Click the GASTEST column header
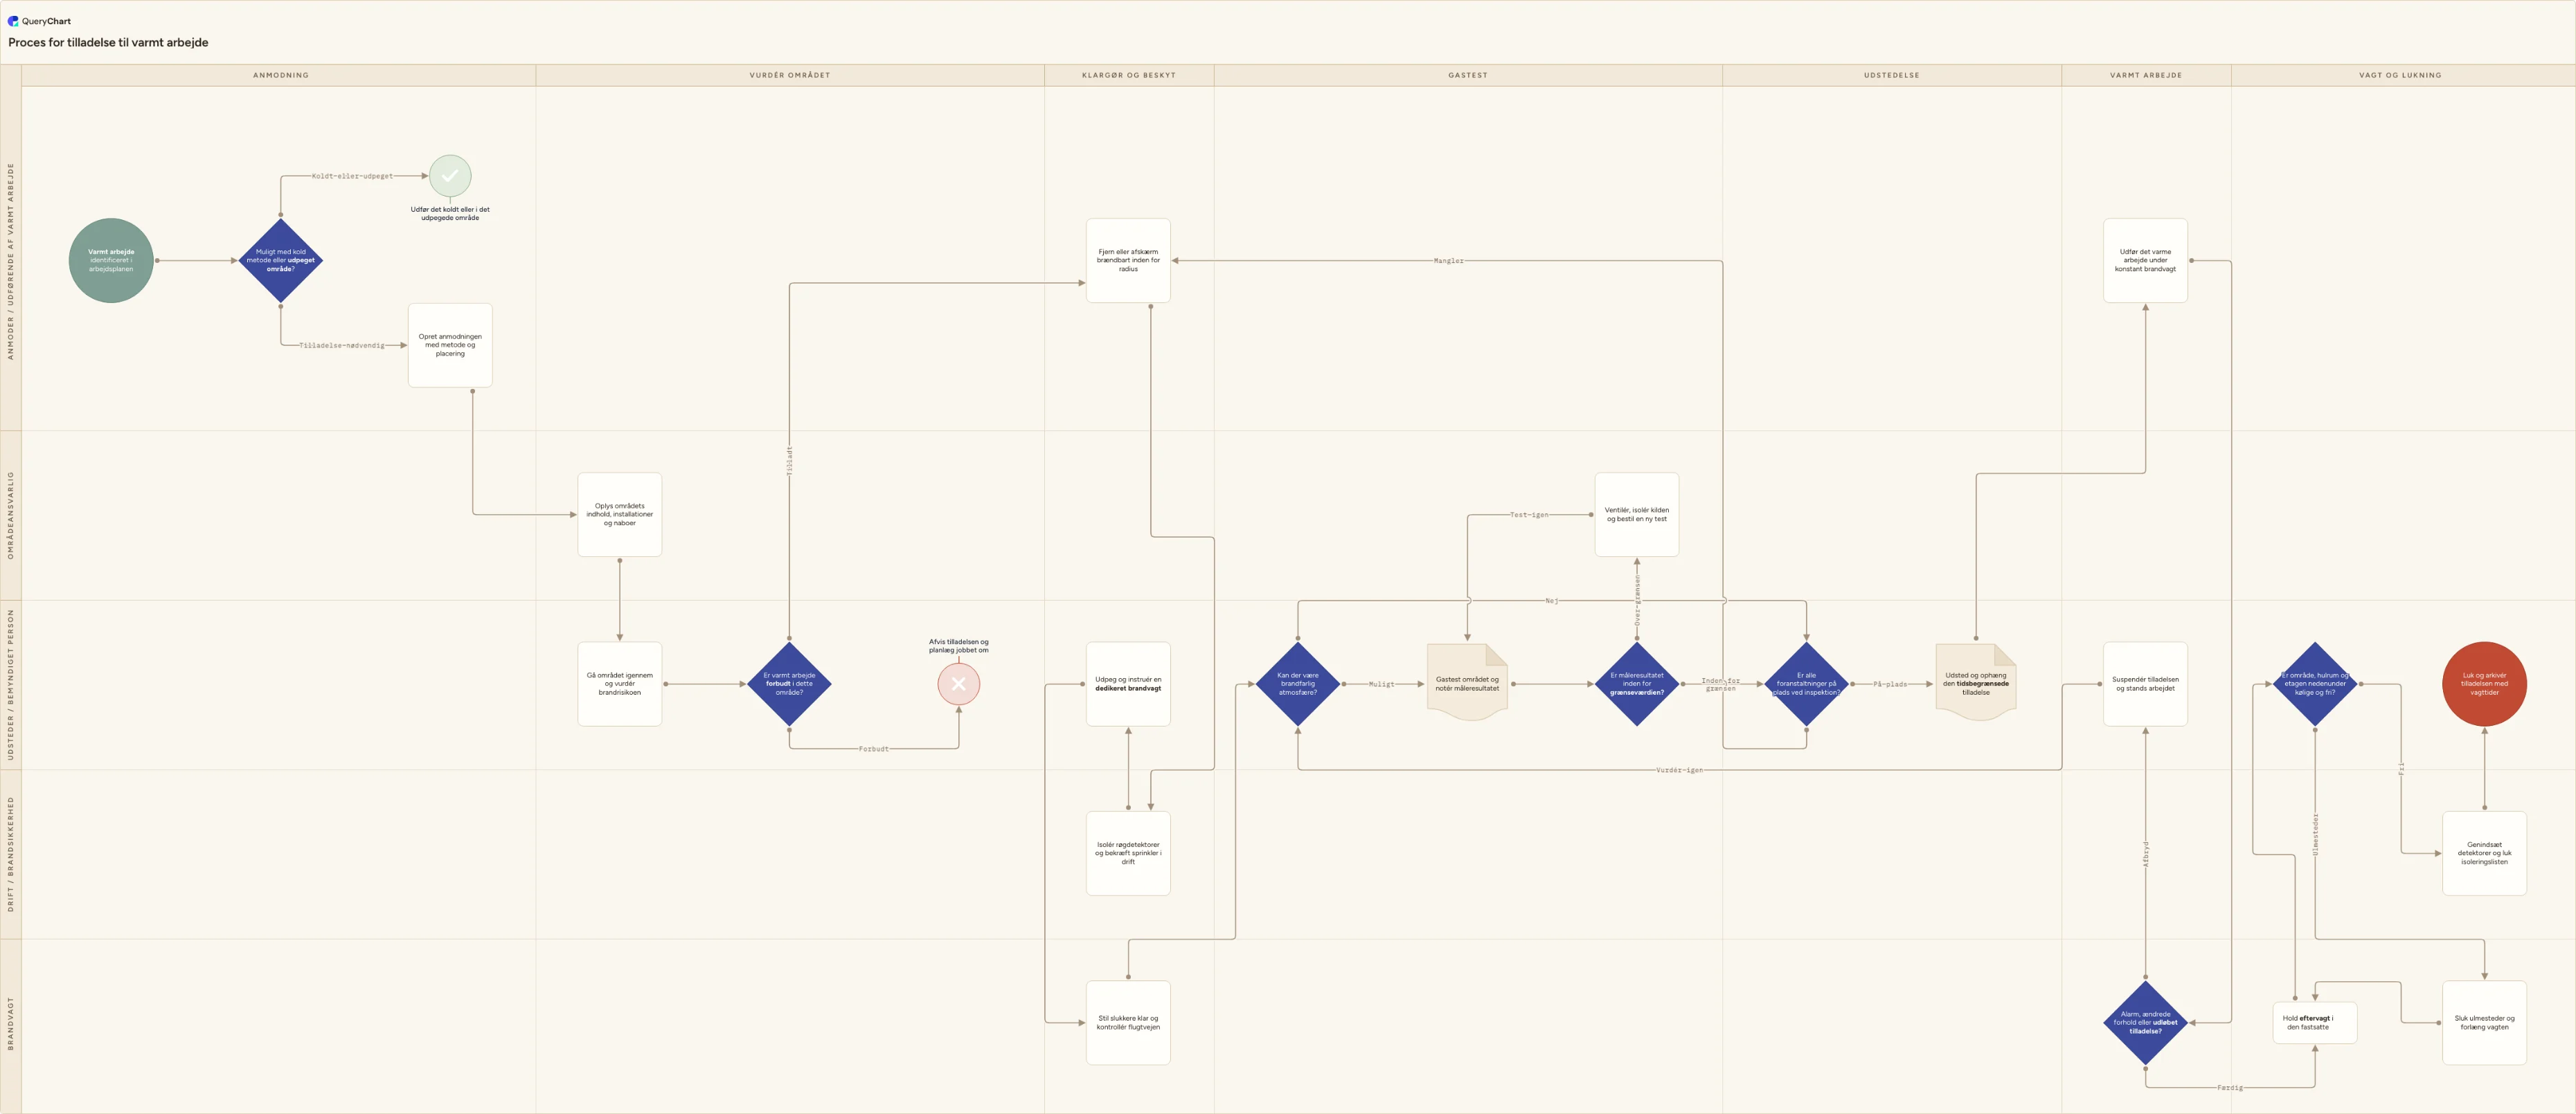 point(1468,75)
